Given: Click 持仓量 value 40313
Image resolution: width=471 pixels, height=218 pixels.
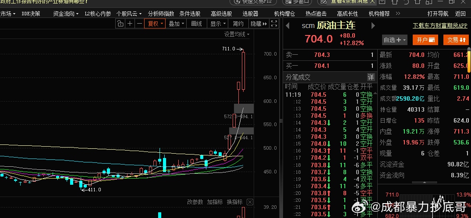Looking at the screenshot, I should click(416, 109).
